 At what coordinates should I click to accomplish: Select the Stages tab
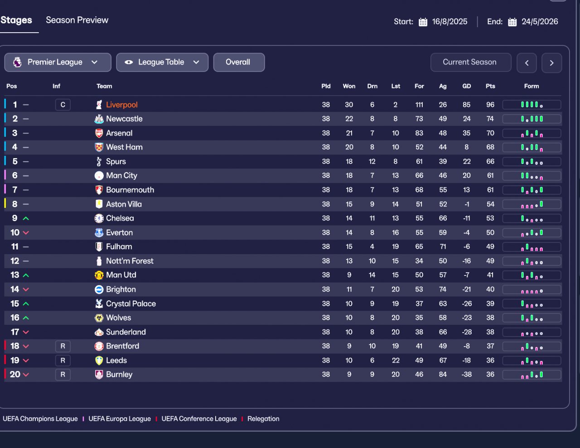tap(16, 20)
